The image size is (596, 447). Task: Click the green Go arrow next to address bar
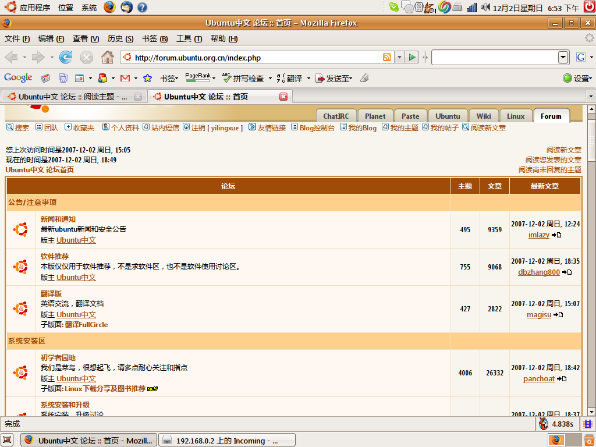pos(411,58)
